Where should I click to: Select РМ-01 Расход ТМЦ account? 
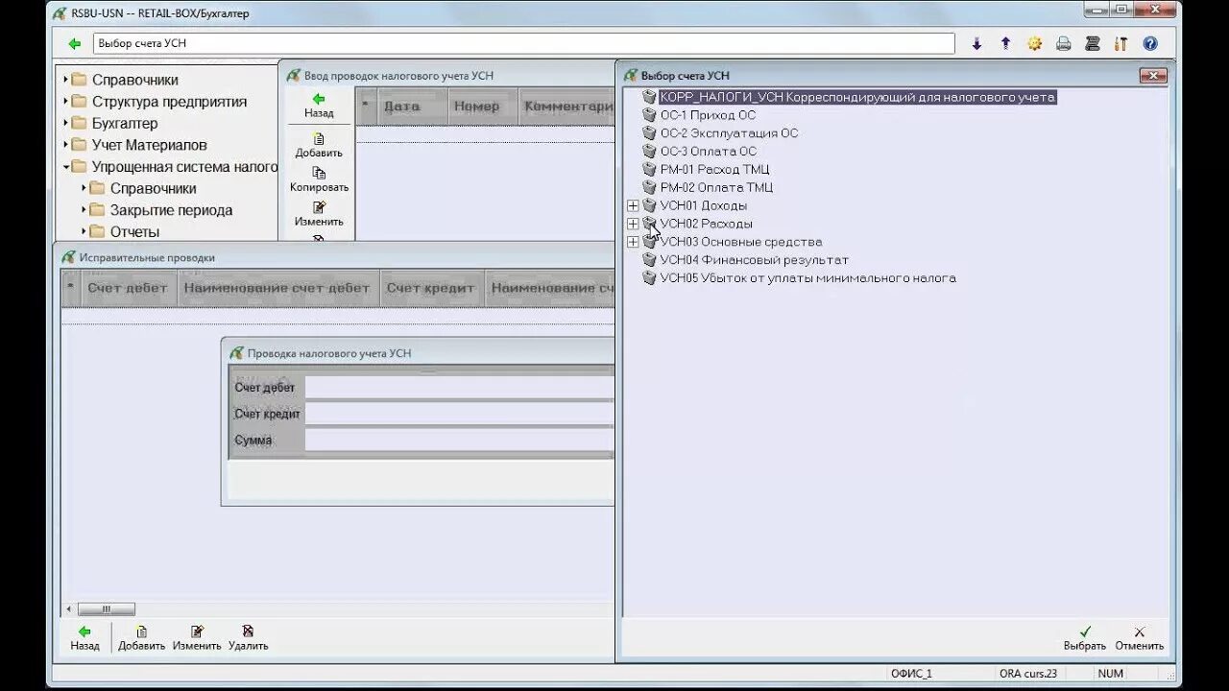pos(714,170)
